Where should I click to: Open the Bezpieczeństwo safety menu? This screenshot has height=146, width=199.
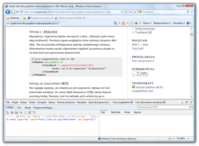(162, 23)
